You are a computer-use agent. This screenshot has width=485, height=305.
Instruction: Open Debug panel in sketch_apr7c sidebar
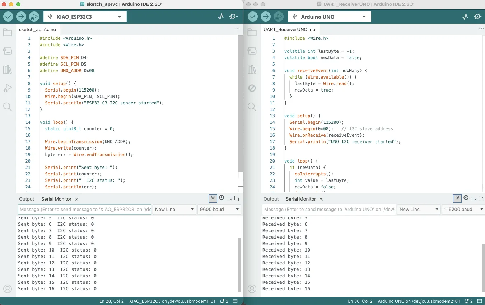click(8, 88)
